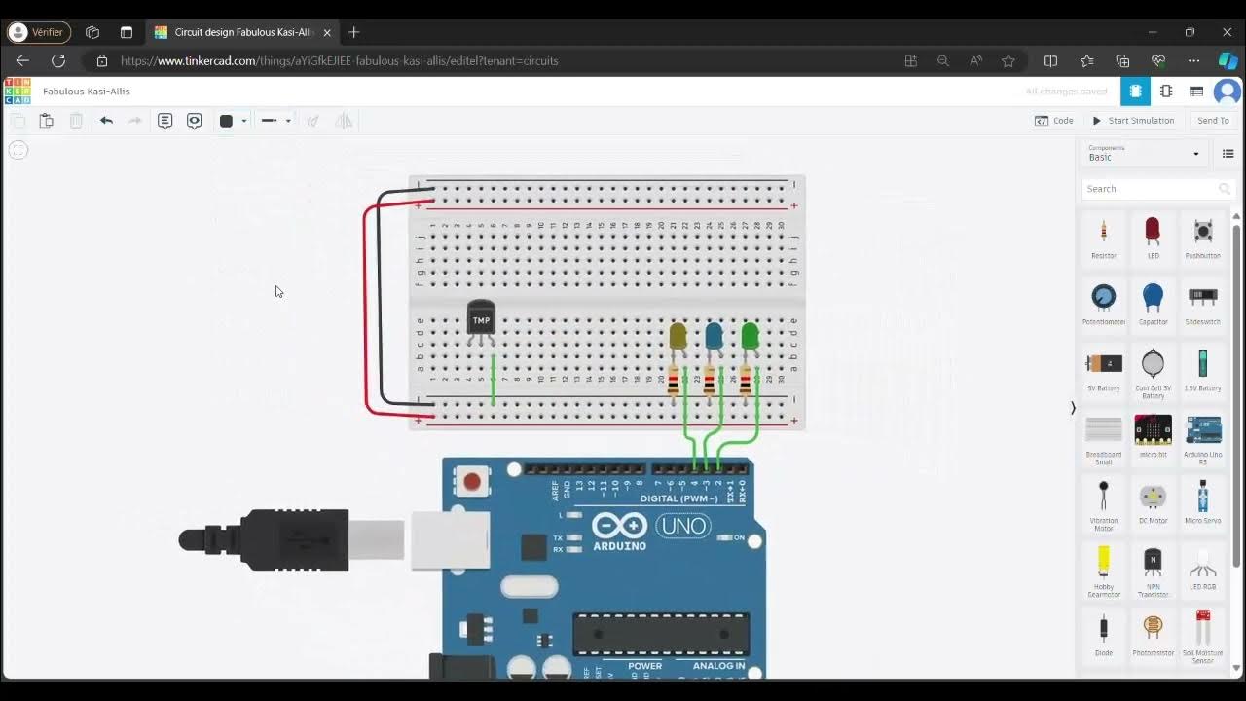Select the Vibration Motor component
The height and width of the screenshot is (701, 1246).
[x=1103, y=504]
